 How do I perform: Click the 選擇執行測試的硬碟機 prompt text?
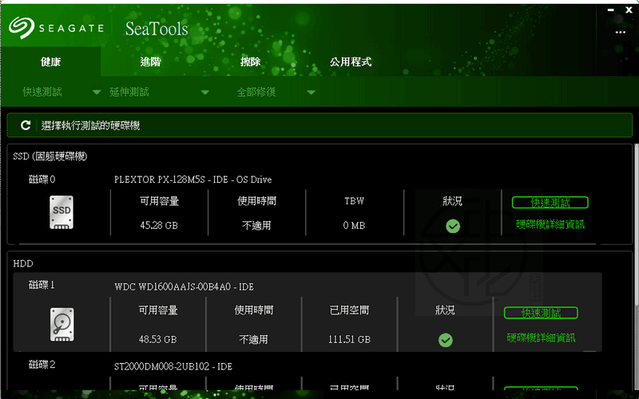pos(90,125)
